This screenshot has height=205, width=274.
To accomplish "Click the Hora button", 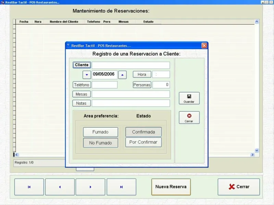I will pos(142,74).
